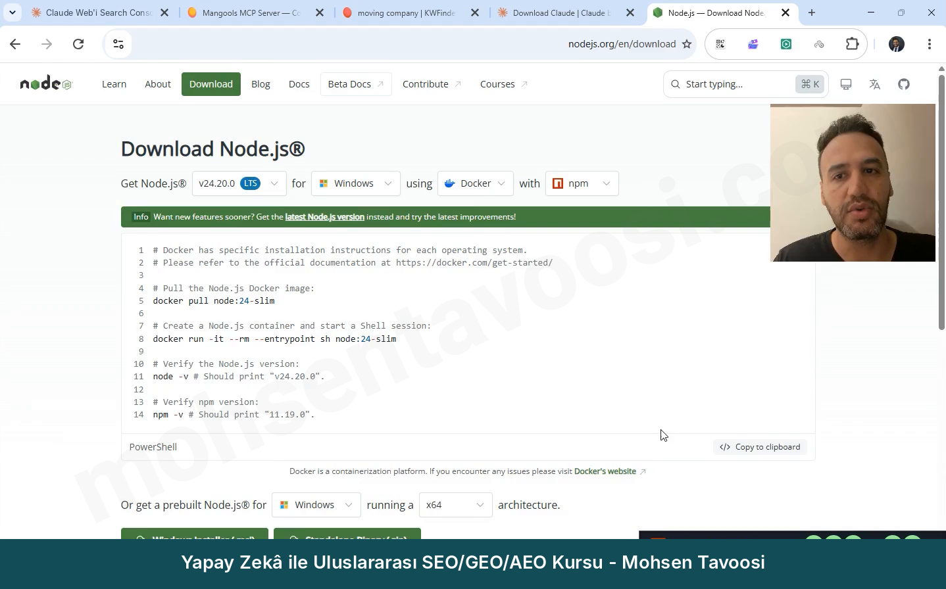Click the green square extension icon
The image size is (946, 589).
(786, 44)
